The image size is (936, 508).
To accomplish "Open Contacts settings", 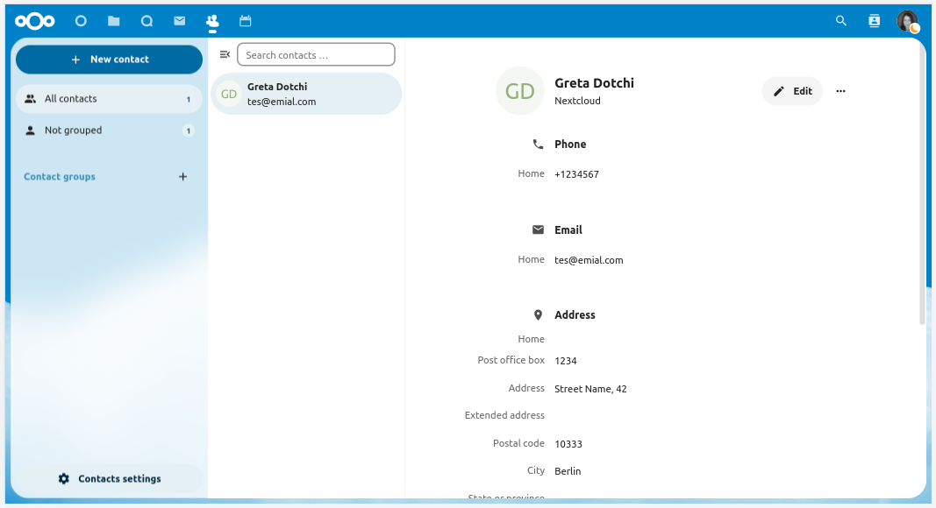I will 110,479.
